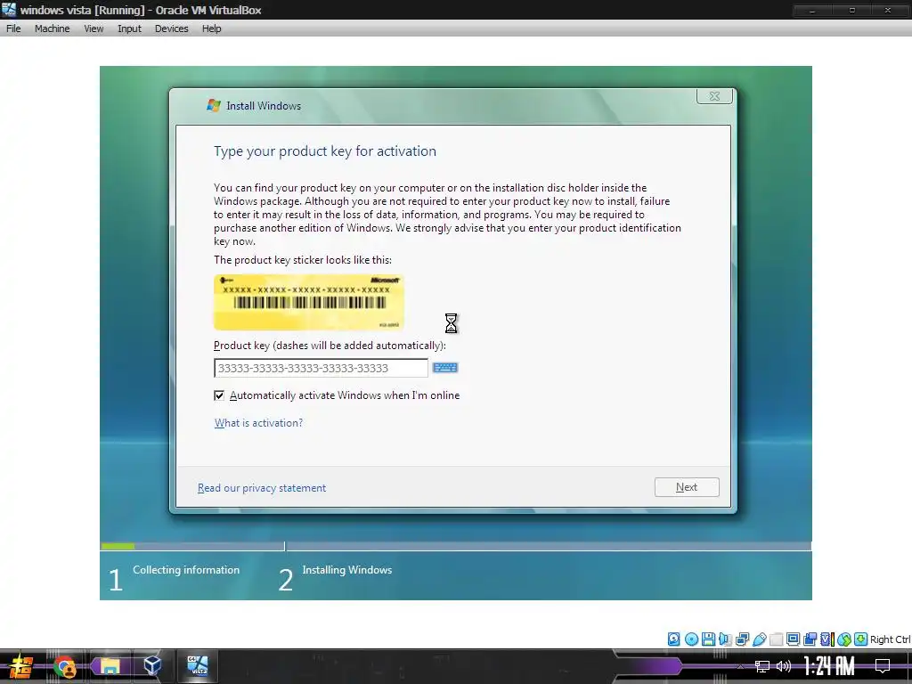This screenshot has height=684, width=912.
Task: Show hidden tray icons chevron
Action: (x=740, y=666)
